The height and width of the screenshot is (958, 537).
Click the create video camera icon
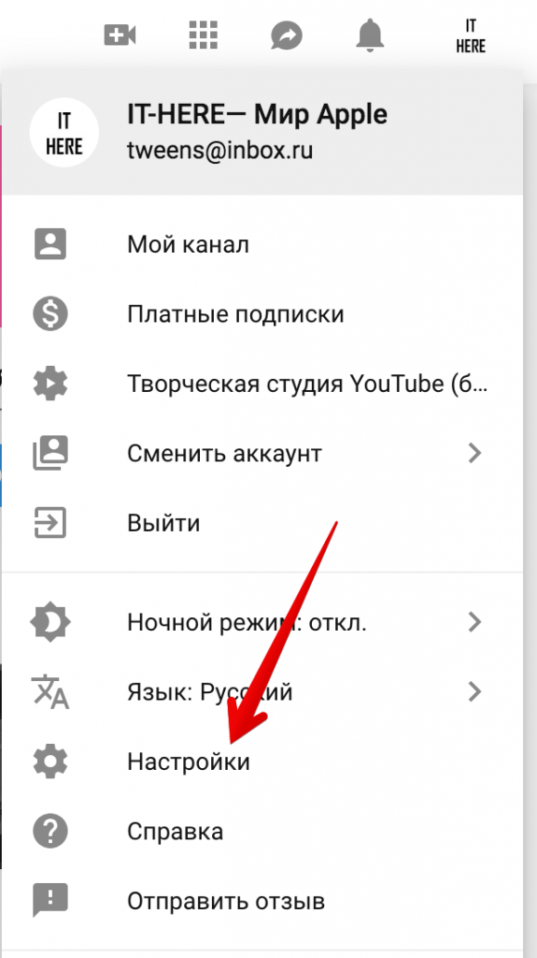click(120, 36)
